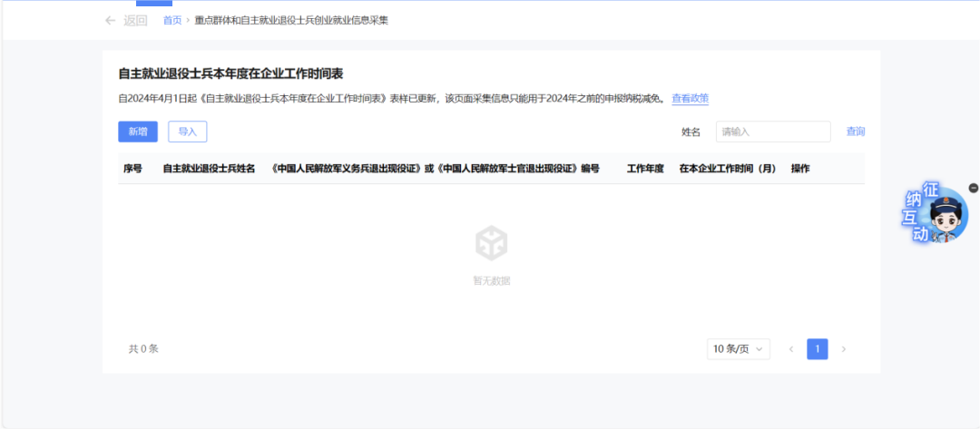980x429 pixels.
Task: Click the 自主就业退役士兵姓名 column header
Action: coord(209,169)
